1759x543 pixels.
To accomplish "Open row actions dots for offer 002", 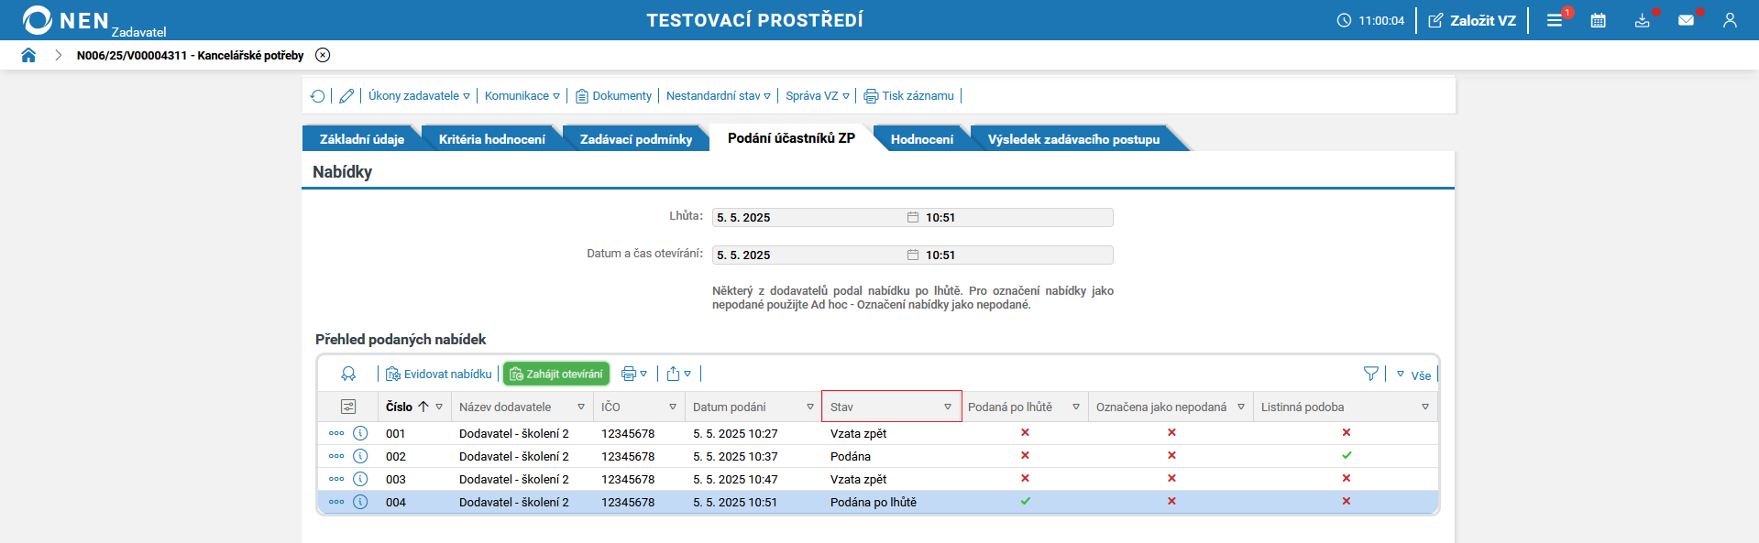I will coord(336,456).
